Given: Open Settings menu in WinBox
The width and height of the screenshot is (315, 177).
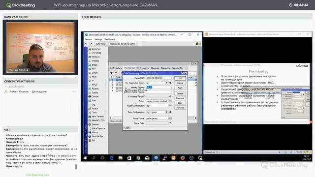Looking at the screenshot, I should 98,39.
